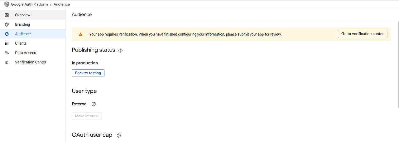Image resolution: width=399 pixels, height=142 pixels.
Task: Click the Branding palette icon
Action: click(x=7, y=24)
